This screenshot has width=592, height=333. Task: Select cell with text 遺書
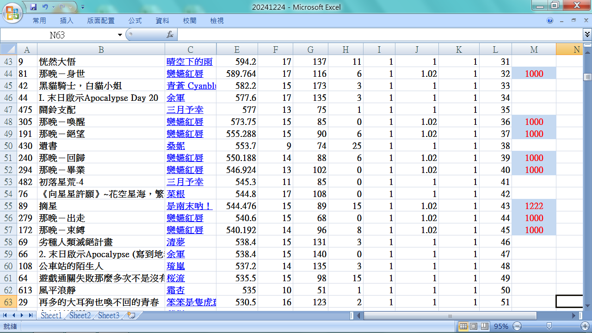(x=101, y=146)
